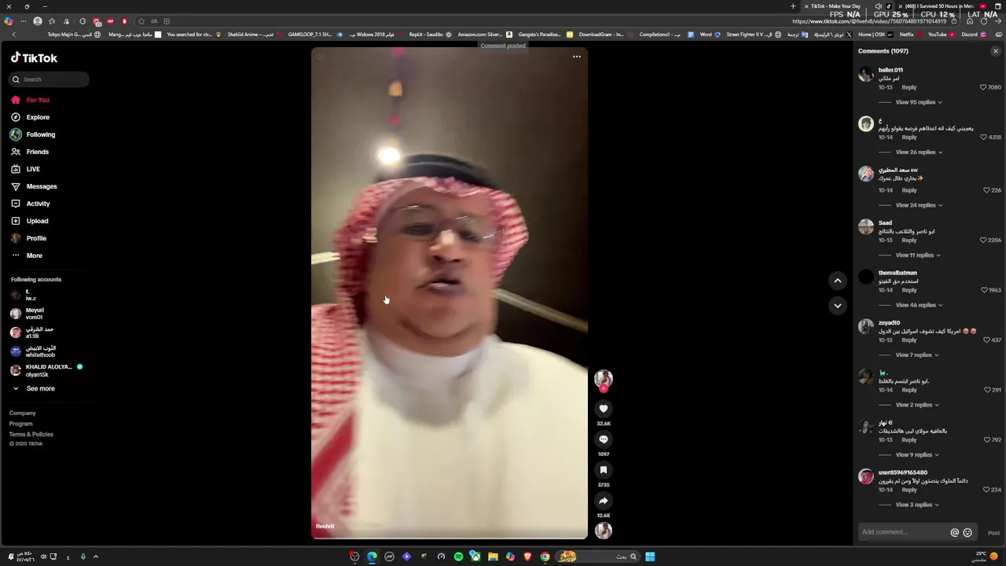This screenshot has width=1006, height=566.
Task: Click the TikTok logo
Action: [x=34, y=57]
